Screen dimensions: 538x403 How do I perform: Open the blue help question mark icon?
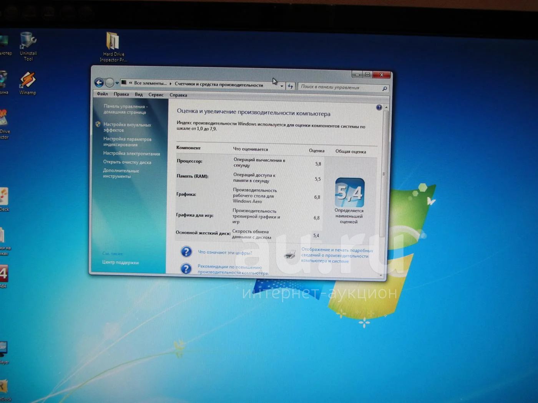pyautogui.click(x=379, y=107)
